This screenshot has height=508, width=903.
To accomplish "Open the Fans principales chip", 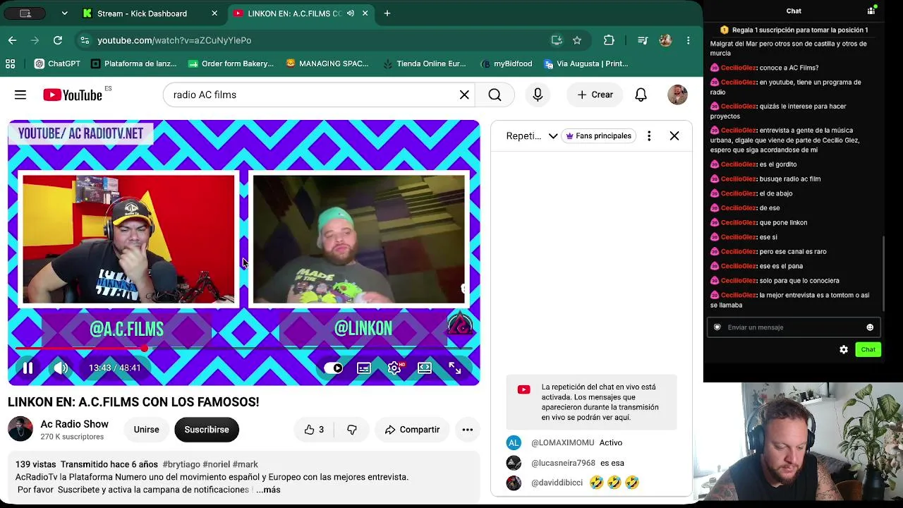I will point(599,135).
